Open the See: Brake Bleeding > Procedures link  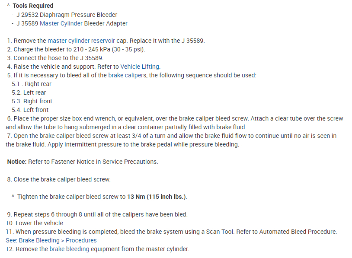51,240
